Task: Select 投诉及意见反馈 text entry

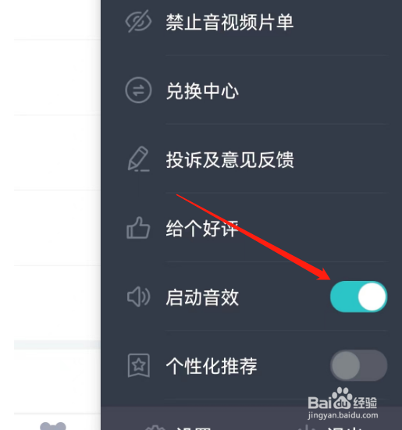Action: pyautogui.click(x=229, y=160)
